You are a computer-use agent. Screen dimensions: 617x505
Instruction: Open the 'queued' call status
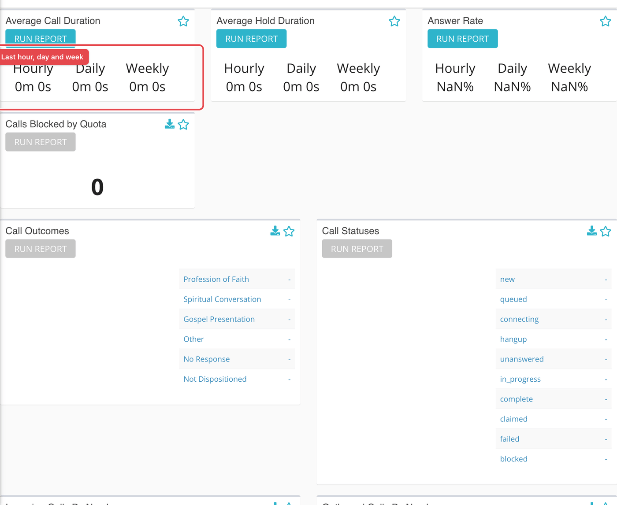pyautogui.click(x=554, y=299)
